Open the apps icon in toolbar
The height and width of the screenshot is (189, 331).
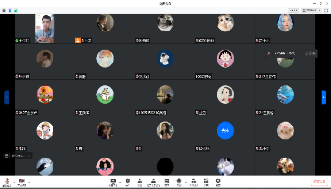[x=206, y=182]
